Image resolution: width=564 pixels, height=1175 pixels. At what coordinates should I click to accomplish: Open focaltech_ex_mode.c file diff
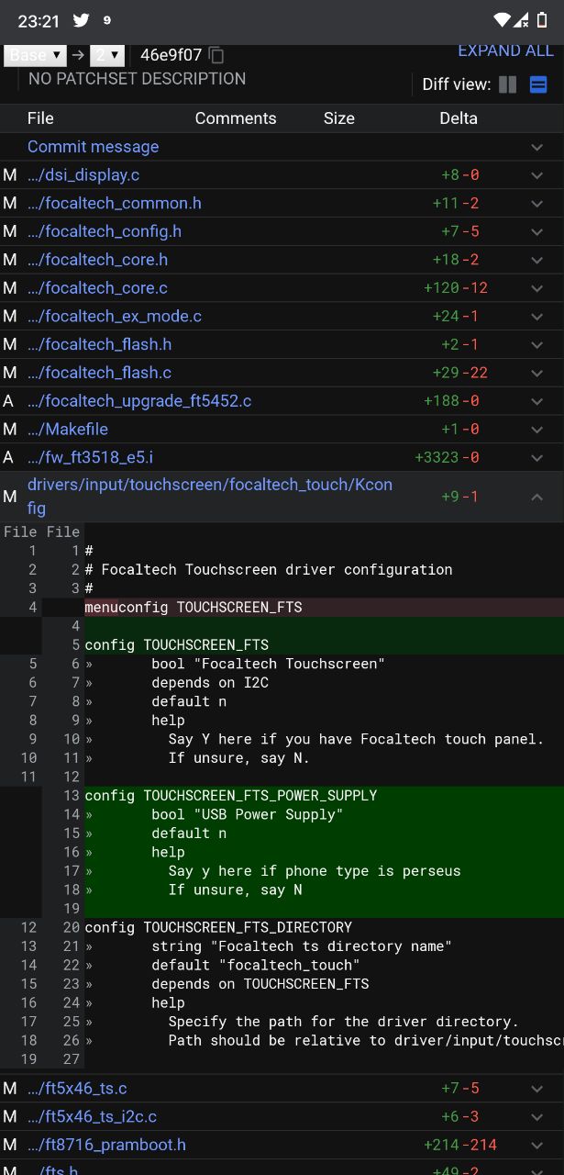(115, 317)
